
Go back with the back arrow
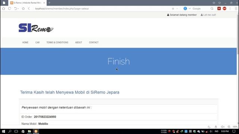click(x=29, y=9)
